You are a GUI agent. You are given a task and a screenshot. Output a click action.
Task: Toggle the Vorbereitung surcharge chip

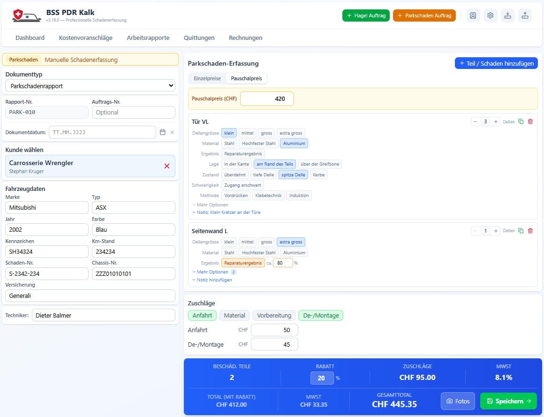(x=274, y=315)
